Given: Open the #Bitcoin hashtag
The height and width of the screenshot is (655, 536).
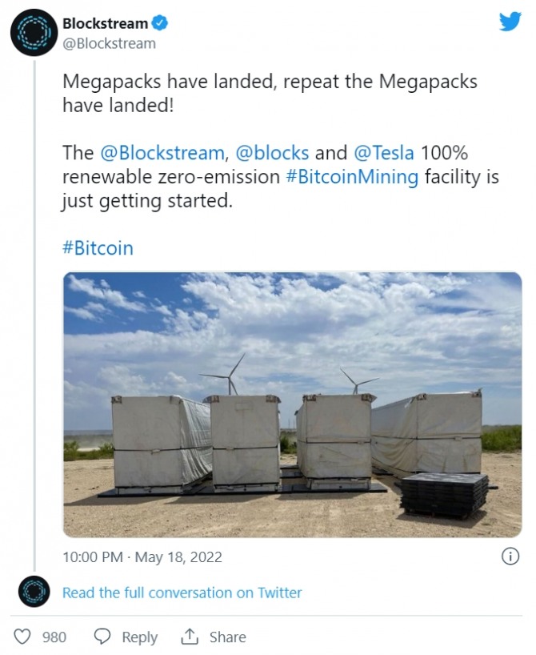Looking at the screenshot, I should point(98,247).
